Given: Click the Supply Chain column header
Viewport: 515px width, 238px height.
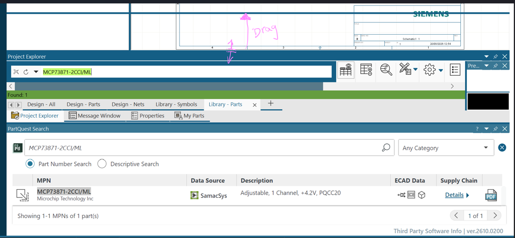Looking at the screenshot, I should pos(459,180).
